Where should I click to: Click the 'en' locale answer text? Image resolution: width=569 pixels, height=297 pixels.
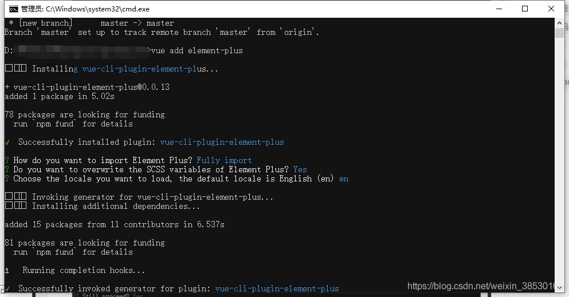point(344,179)
